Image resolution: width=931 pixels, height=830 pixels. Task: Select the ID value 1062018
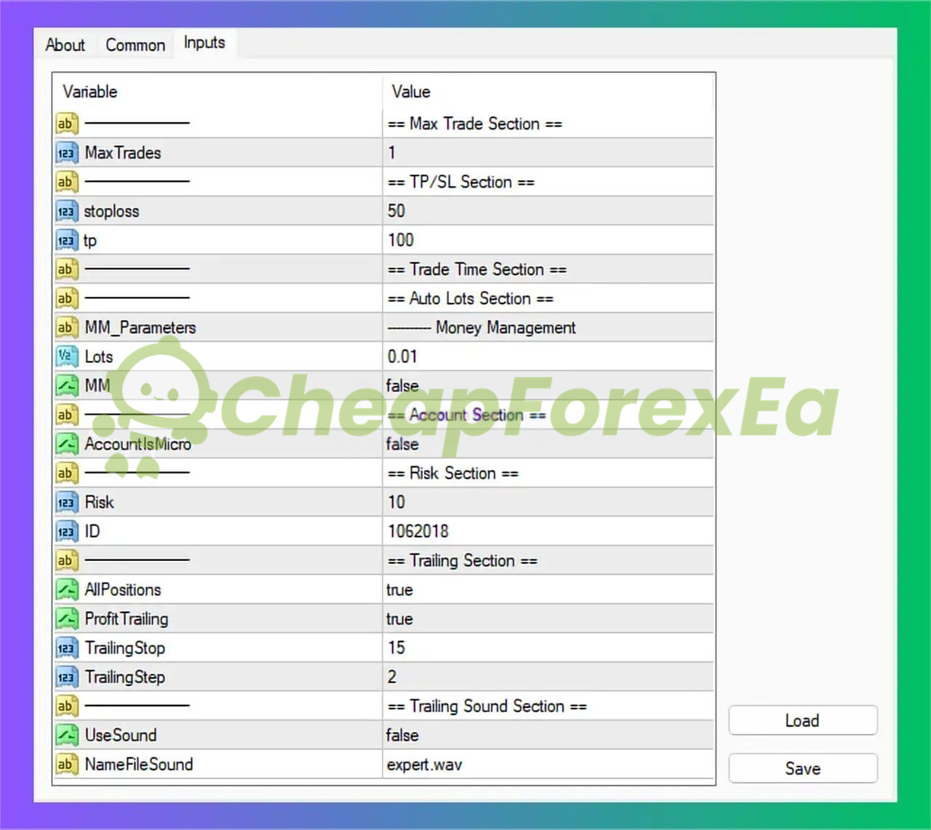(417, 531)
